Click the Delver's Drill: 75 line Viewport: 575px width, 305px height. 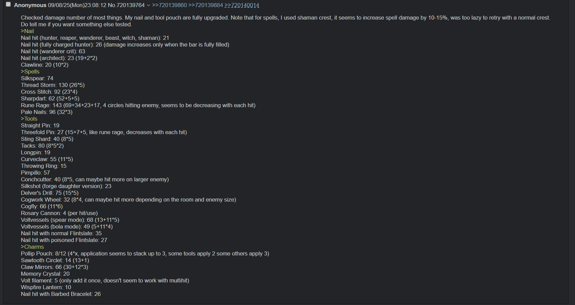click(x=50, y=193)
